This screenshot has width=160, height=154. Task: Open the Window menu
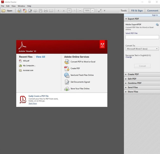(21, 6)
